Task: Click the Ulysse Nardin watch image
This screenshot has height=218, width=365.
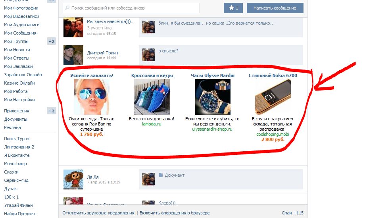Action: coord(213,97)
